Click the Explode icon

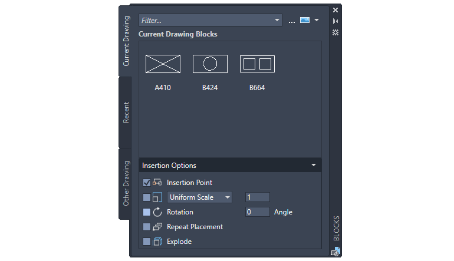pyautogui.click(x=157, y=242)
